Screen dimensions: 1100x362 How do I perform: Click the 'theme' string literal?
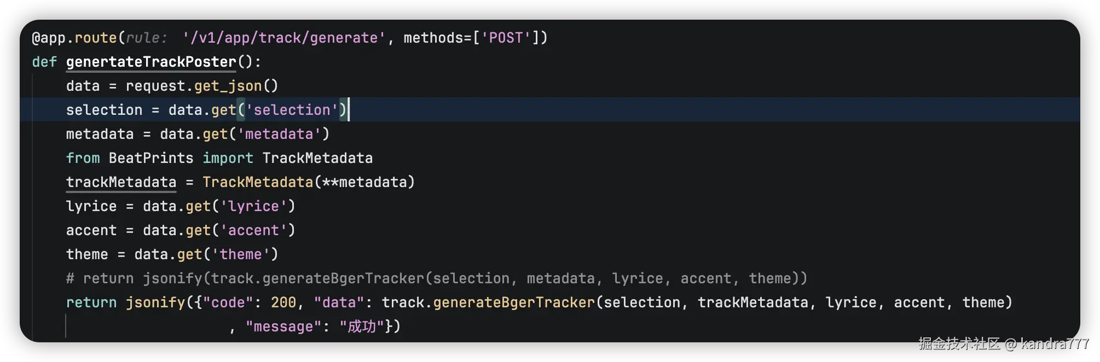[241, 254]
